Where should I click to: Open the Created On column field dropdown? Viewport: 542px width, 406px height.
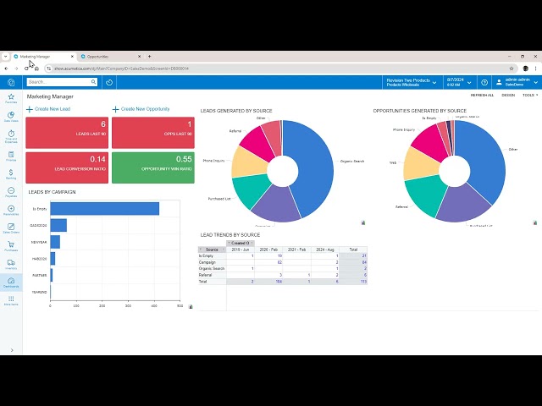(241, 243)
